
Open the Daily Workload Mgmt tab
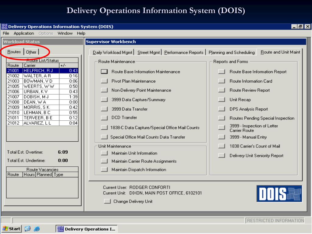112,52
